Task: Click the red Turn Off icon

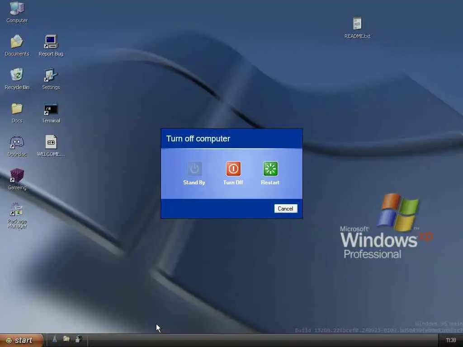Action: point(233,169)
